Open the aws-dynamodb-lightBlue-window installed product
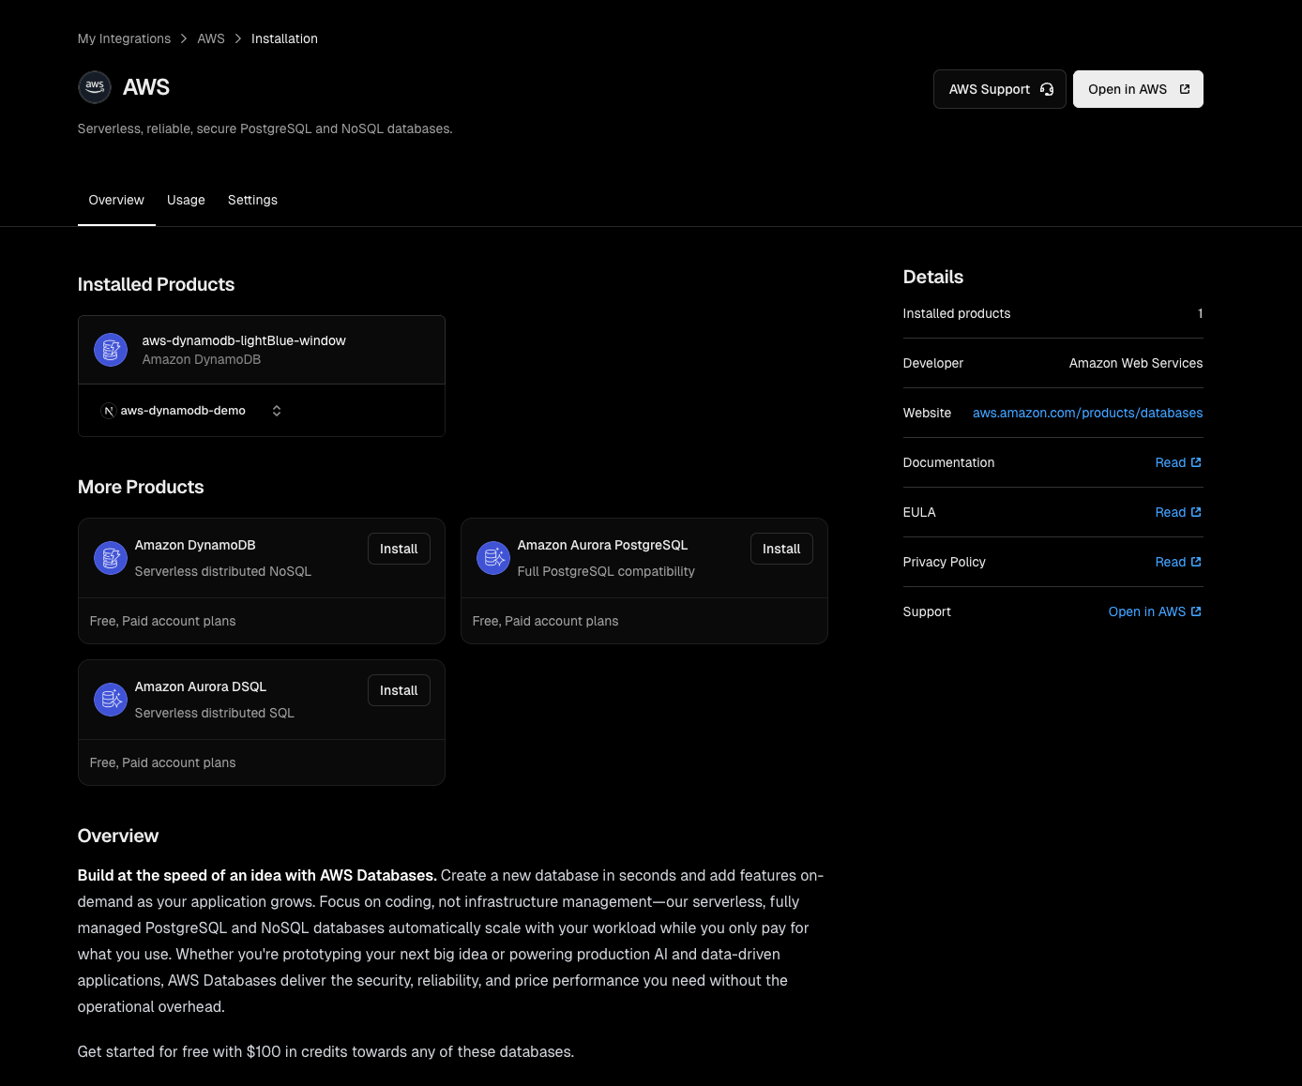This screenshot has height=1086, width=1302. [244, 341]
